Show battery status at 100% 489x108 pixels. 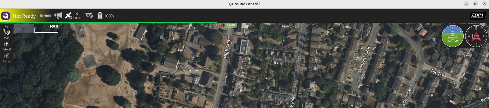coord(106,16)
